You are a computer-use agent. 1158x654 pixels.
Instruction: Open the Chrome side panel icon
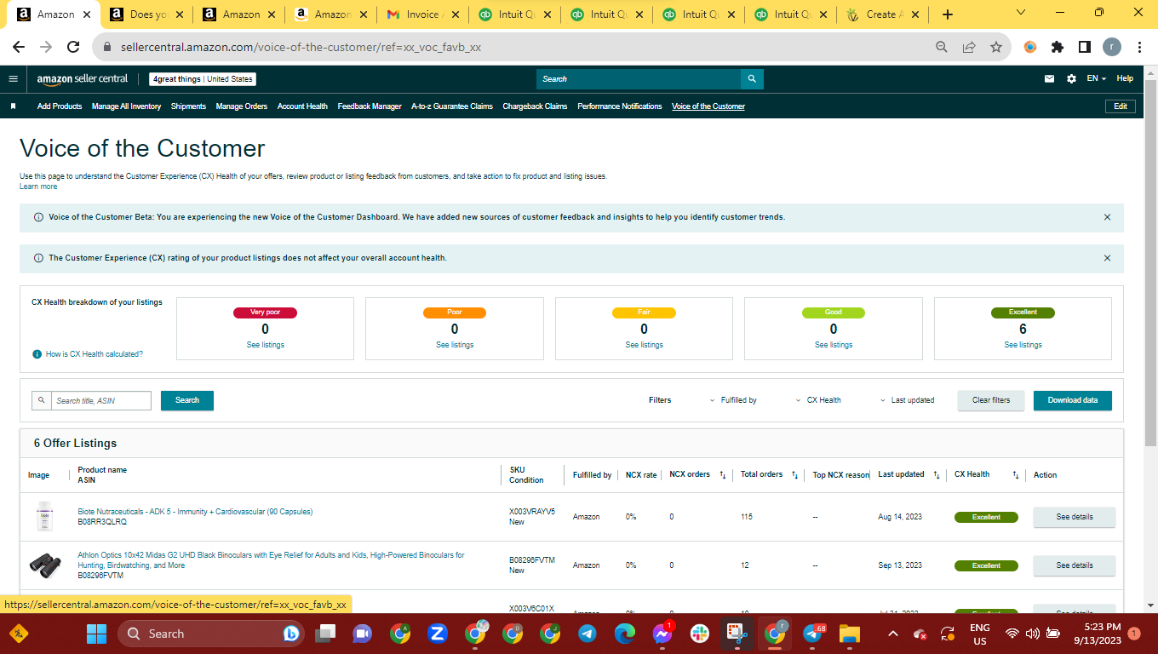[1085, 48]
